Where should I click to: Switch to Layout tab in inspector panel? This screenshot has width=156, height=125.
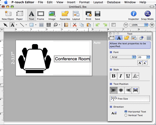134,38
